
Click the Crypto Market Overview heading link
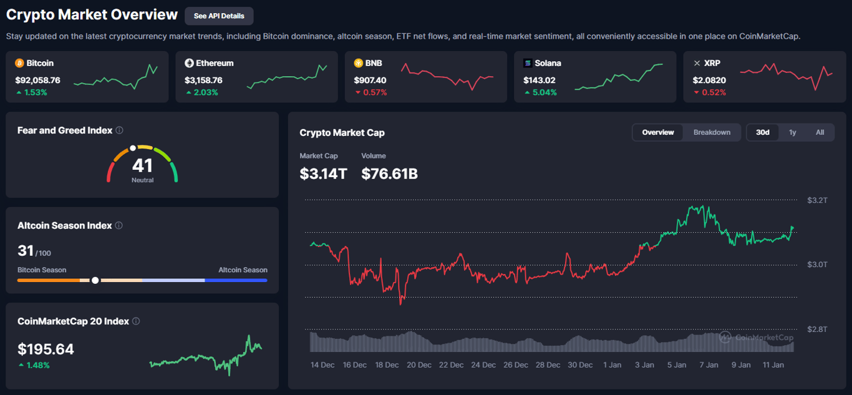(x=92, y=14)
